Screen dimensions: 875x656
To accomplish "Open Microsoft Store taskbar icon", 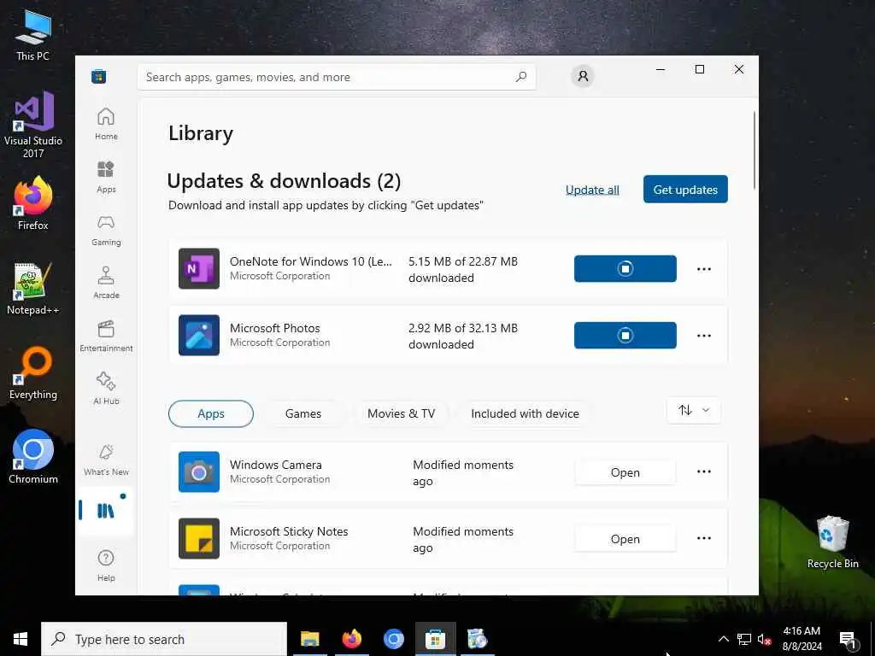I will (435, 639).
